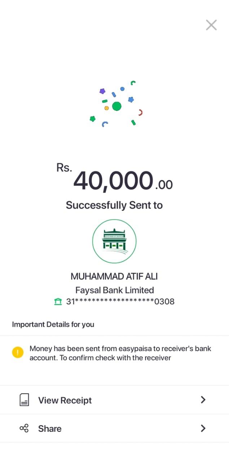The width and height of the screenshot is (229, 461).
Task: Tap recipient name MUHAMMAD ATIF ALI
Action: [x=114, y=277]
